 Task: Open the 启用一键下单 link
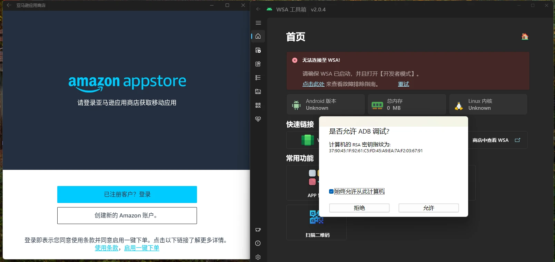[142, 248]
